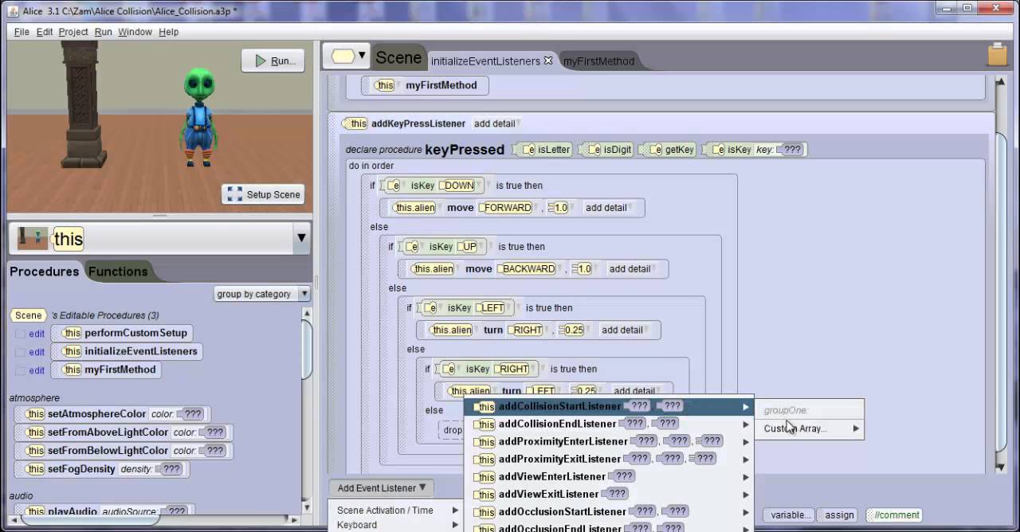Click setFogDensity procedure tile
The image size is (1020, 532).
(102, 469)
